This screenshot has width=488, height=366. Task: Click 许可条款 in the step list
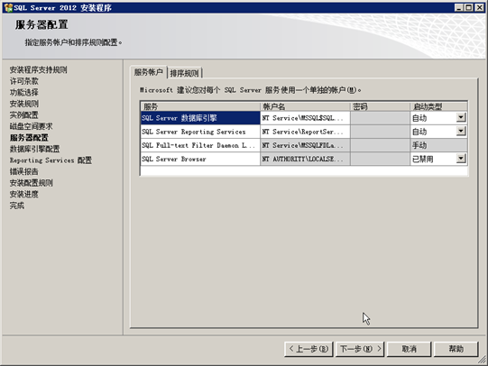24,81
